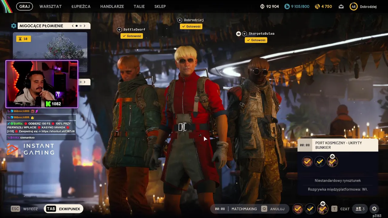Click the 00:08 timer in bottom bar
Screen dimensions: 388x218
point(220,209)
